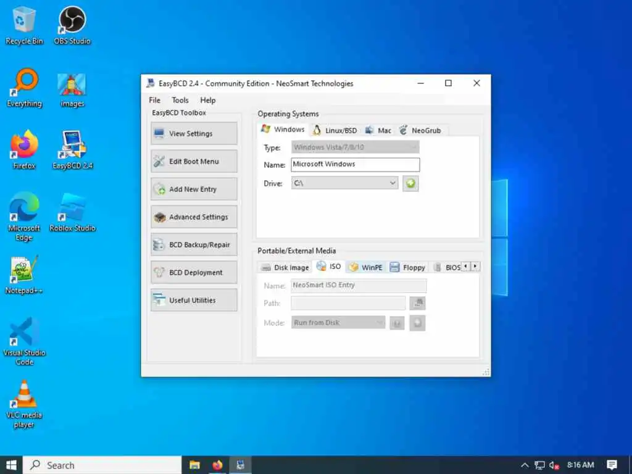Switch to the Linux/BSD tab
632x474 pixels.
335,130
